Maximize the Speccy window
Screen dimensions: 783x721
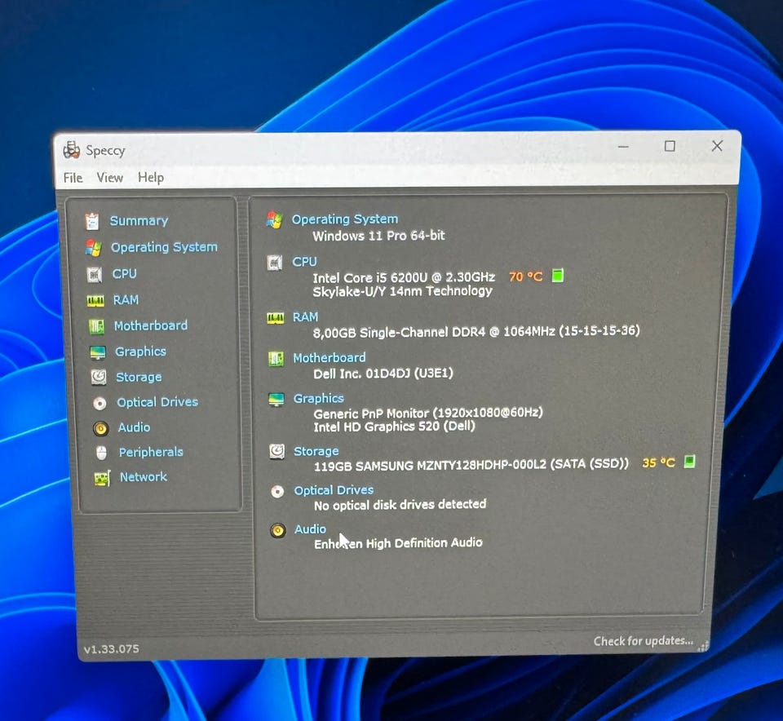pyautogui.click(x=670, y=146)
